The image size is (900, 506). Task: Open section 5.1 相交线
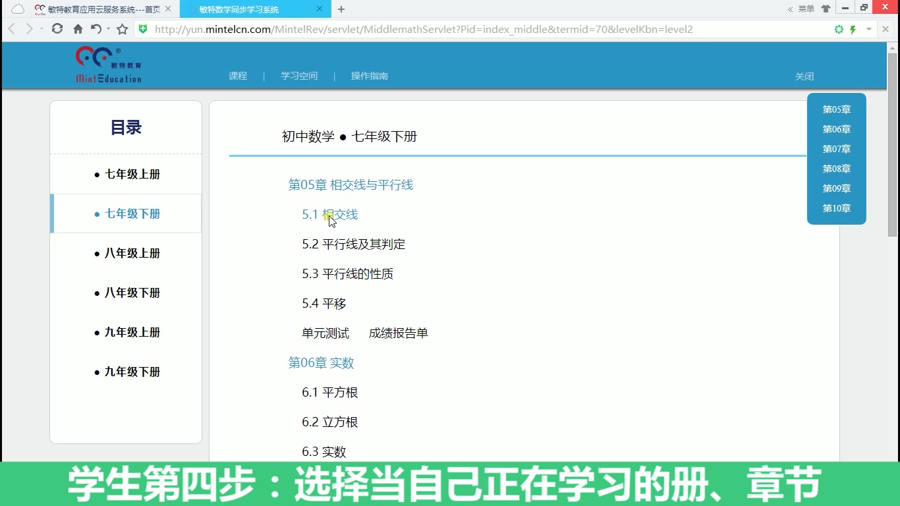(330, 215)
